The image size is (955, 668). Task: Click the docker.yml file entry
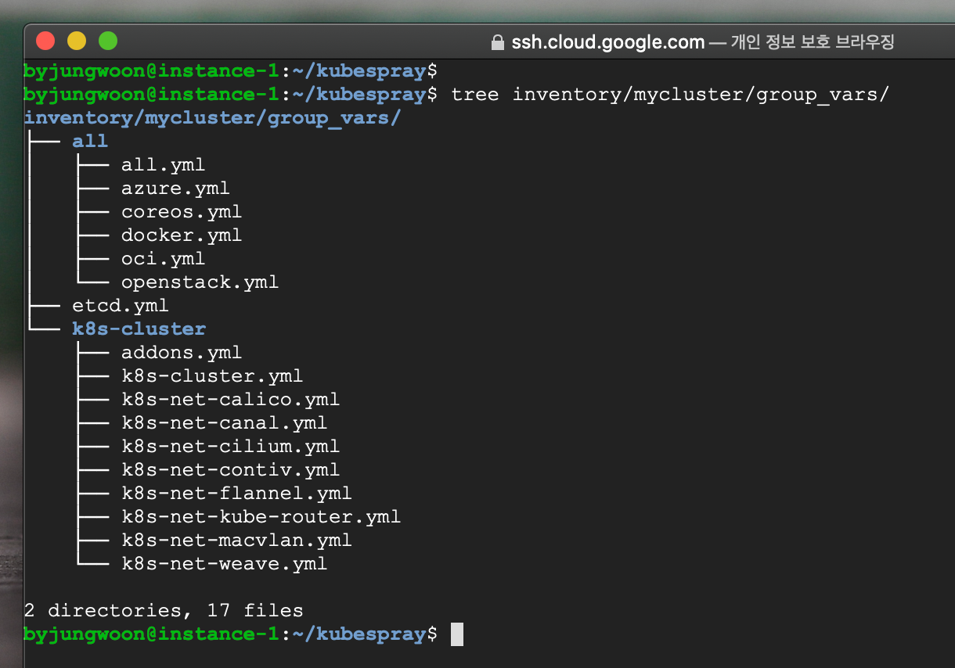click(x=182, y=235)
